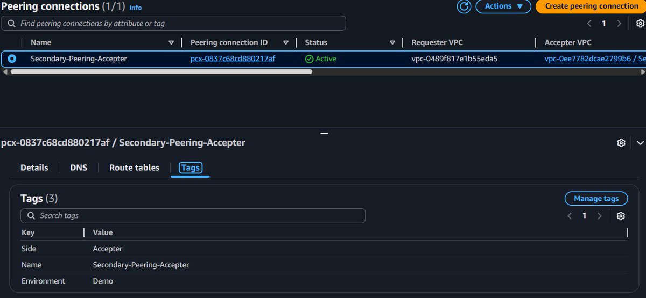This screenshot has width=646, height=298.
Task: Collapse the details panel chevron
Action: coord(640,143)
